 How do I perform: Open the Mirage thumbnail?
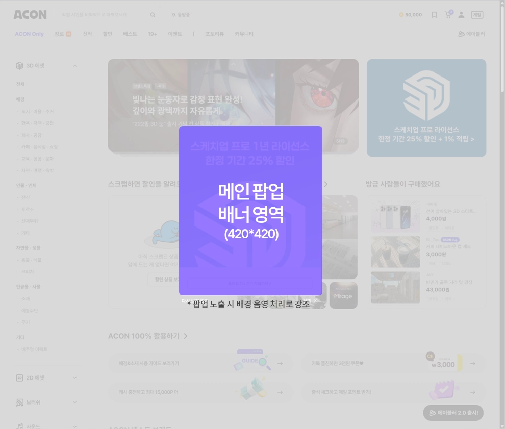[343, 295]
